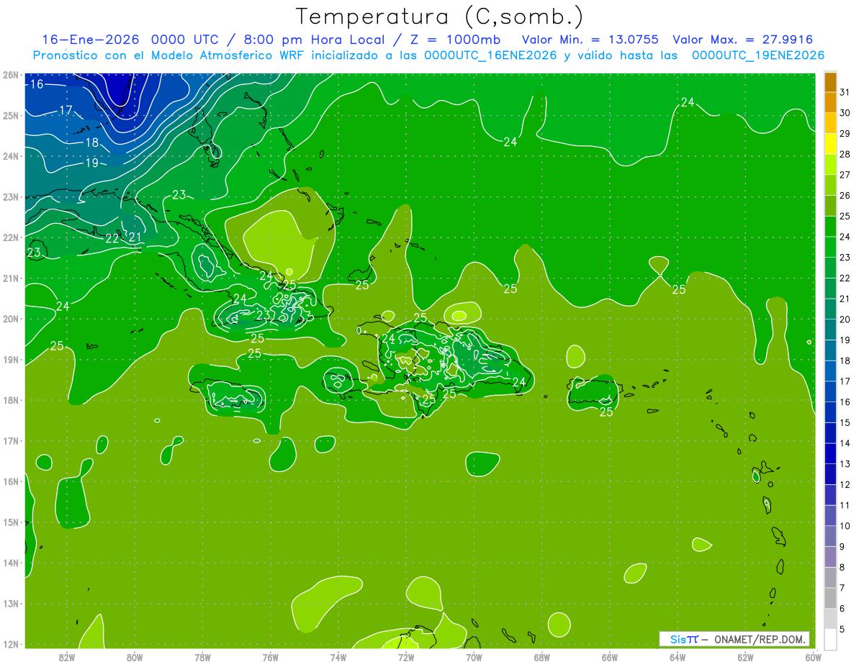The width and height of the screenshot is (864, 667).
Task: Click the purple swatch between 9 and 10
Action: pos(830,536)
